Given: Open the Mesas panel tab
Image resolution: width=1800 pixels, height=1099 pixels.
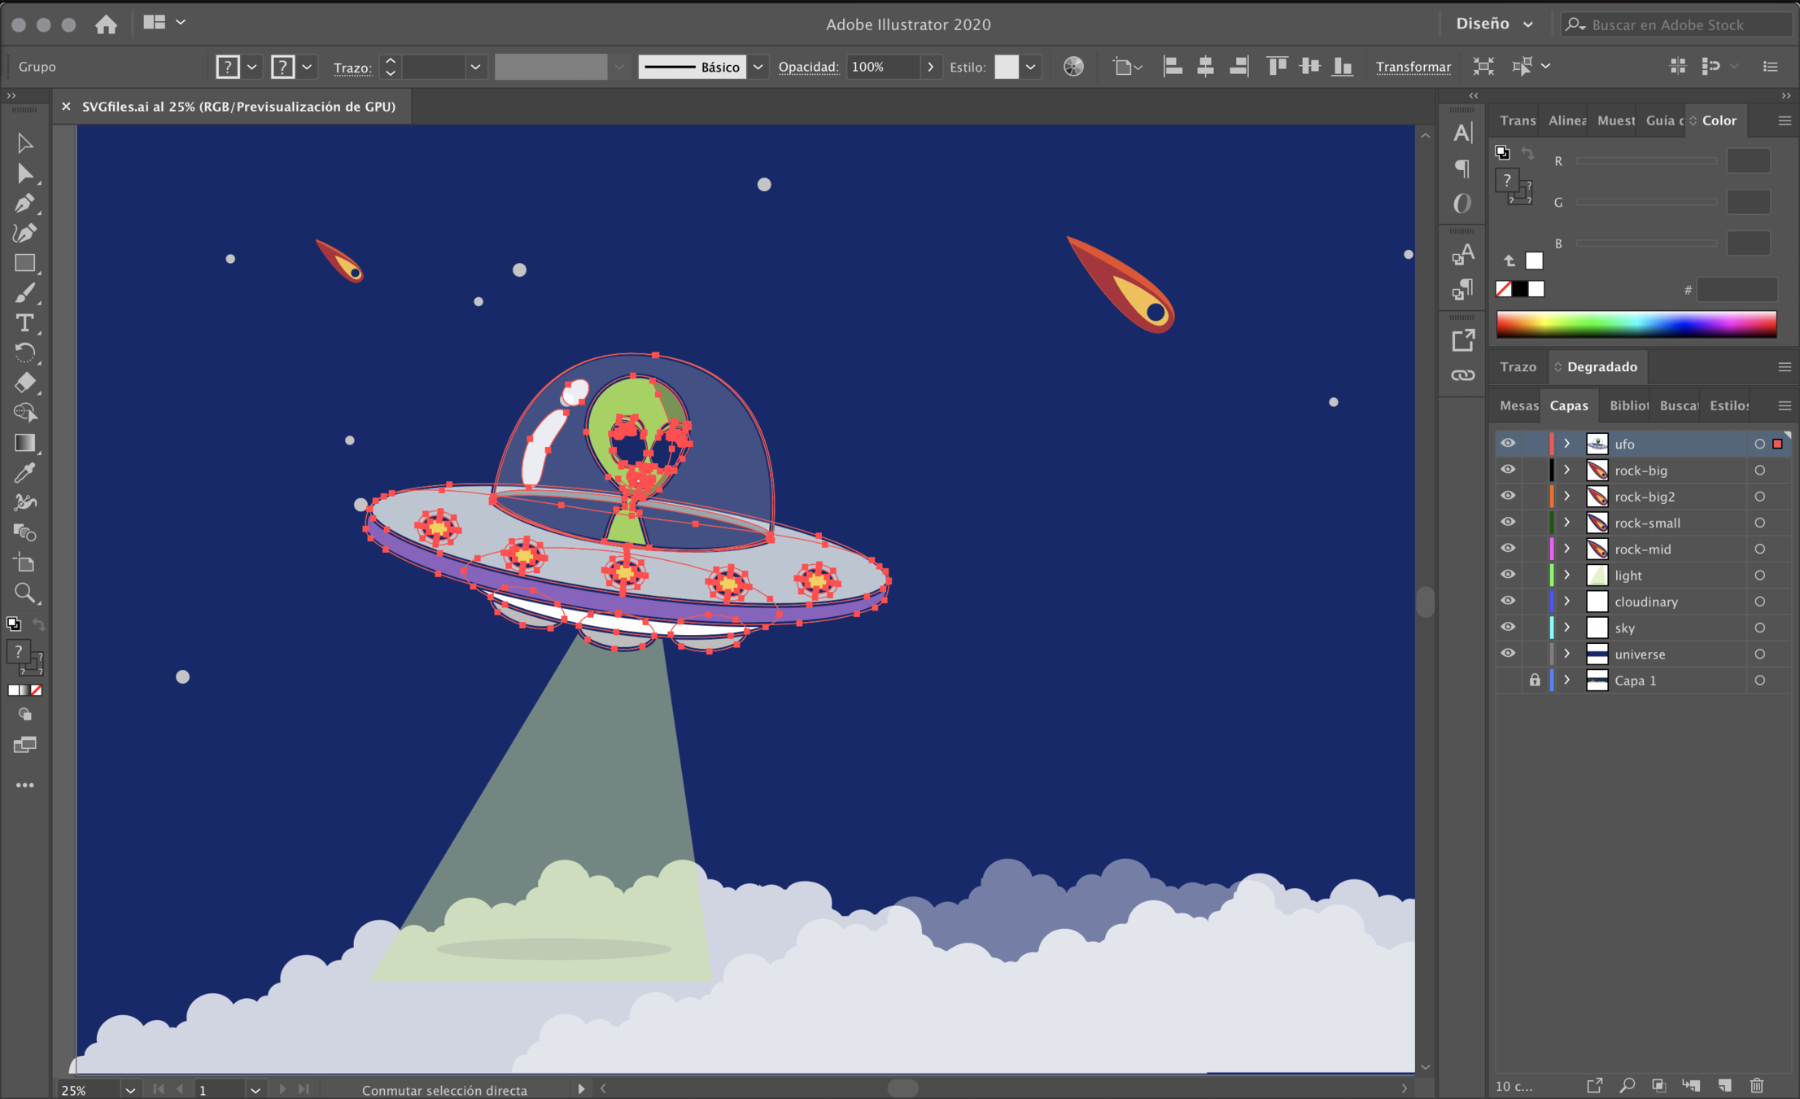Looking at the screenshot, I should (x=1518, y=405).
